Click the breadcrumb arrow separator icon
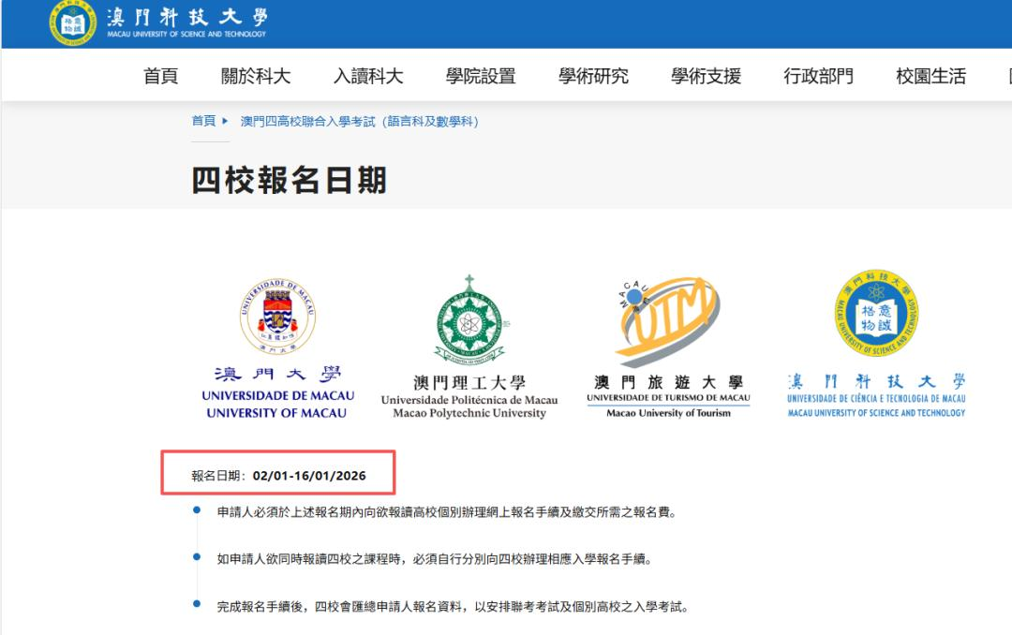Image resolution: width=1012 pixels, height=635 pixels. [226, 121]
